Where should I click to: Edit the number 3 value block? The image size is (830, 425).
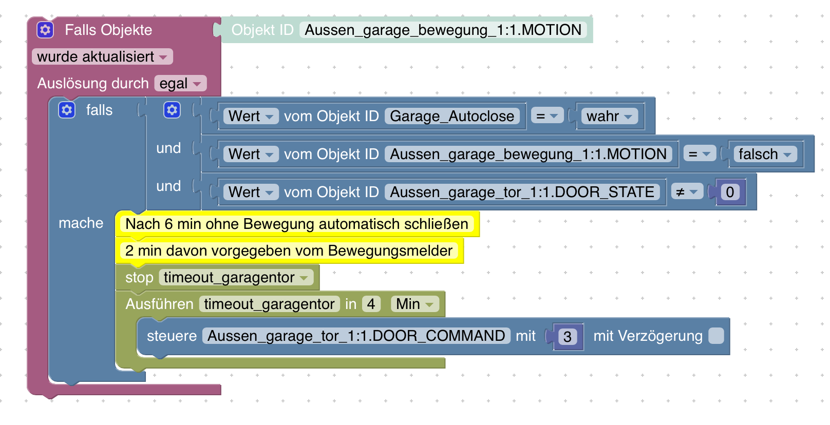tap(568, 336)
